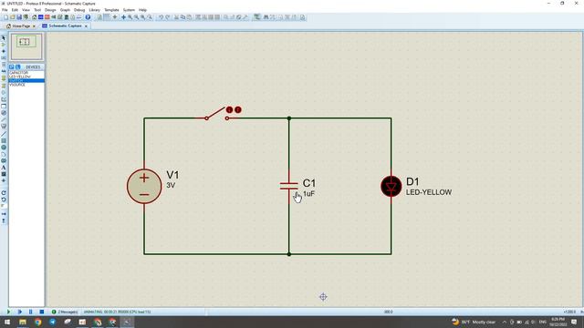
Task: Stop the simulation
Action: pyautogui.click(x=42, y=312)
